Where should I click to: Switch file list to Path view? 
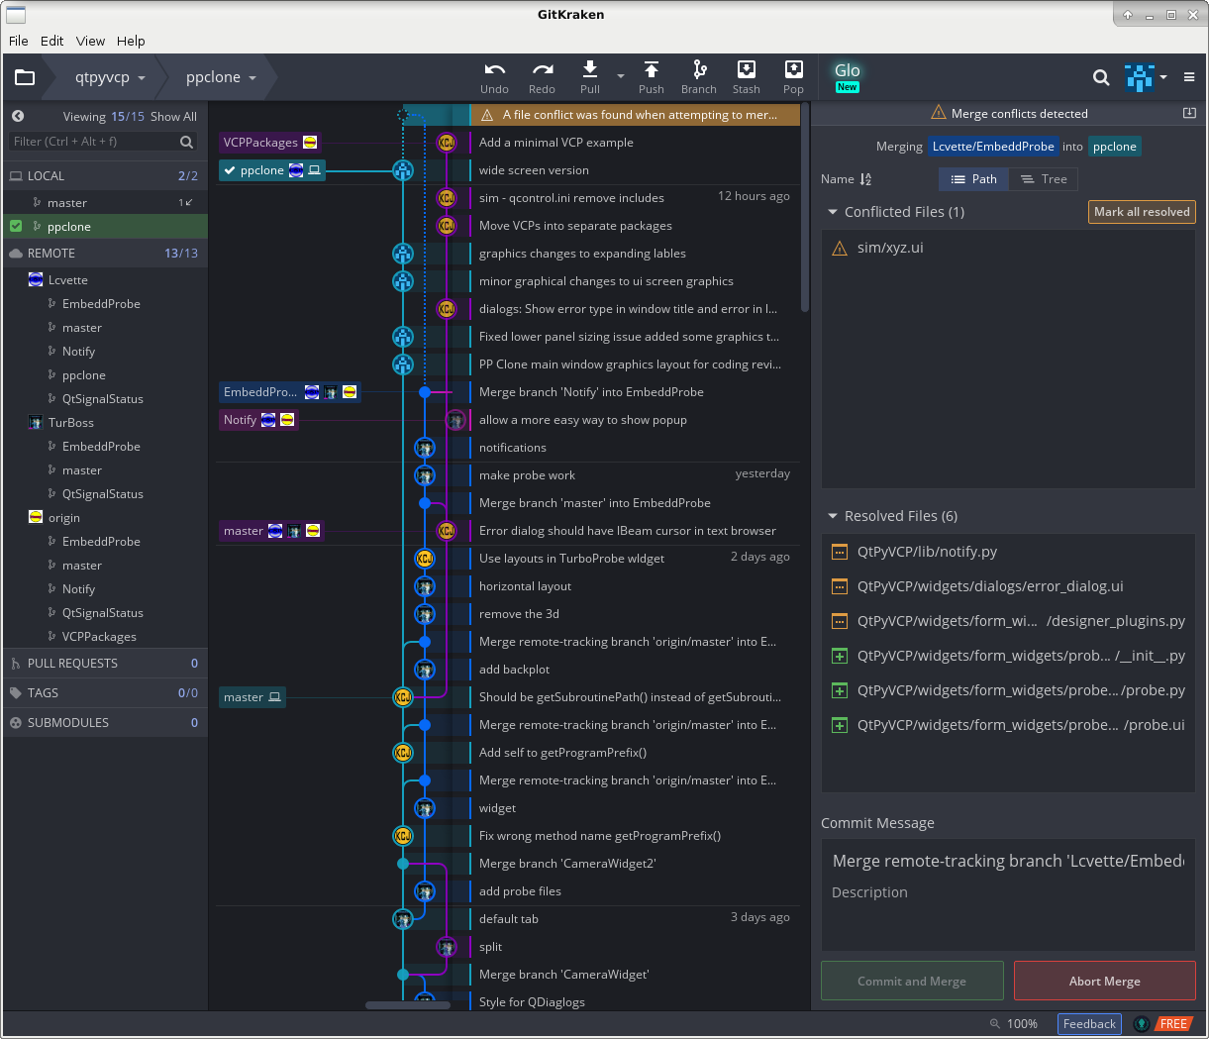coord(973,179)
